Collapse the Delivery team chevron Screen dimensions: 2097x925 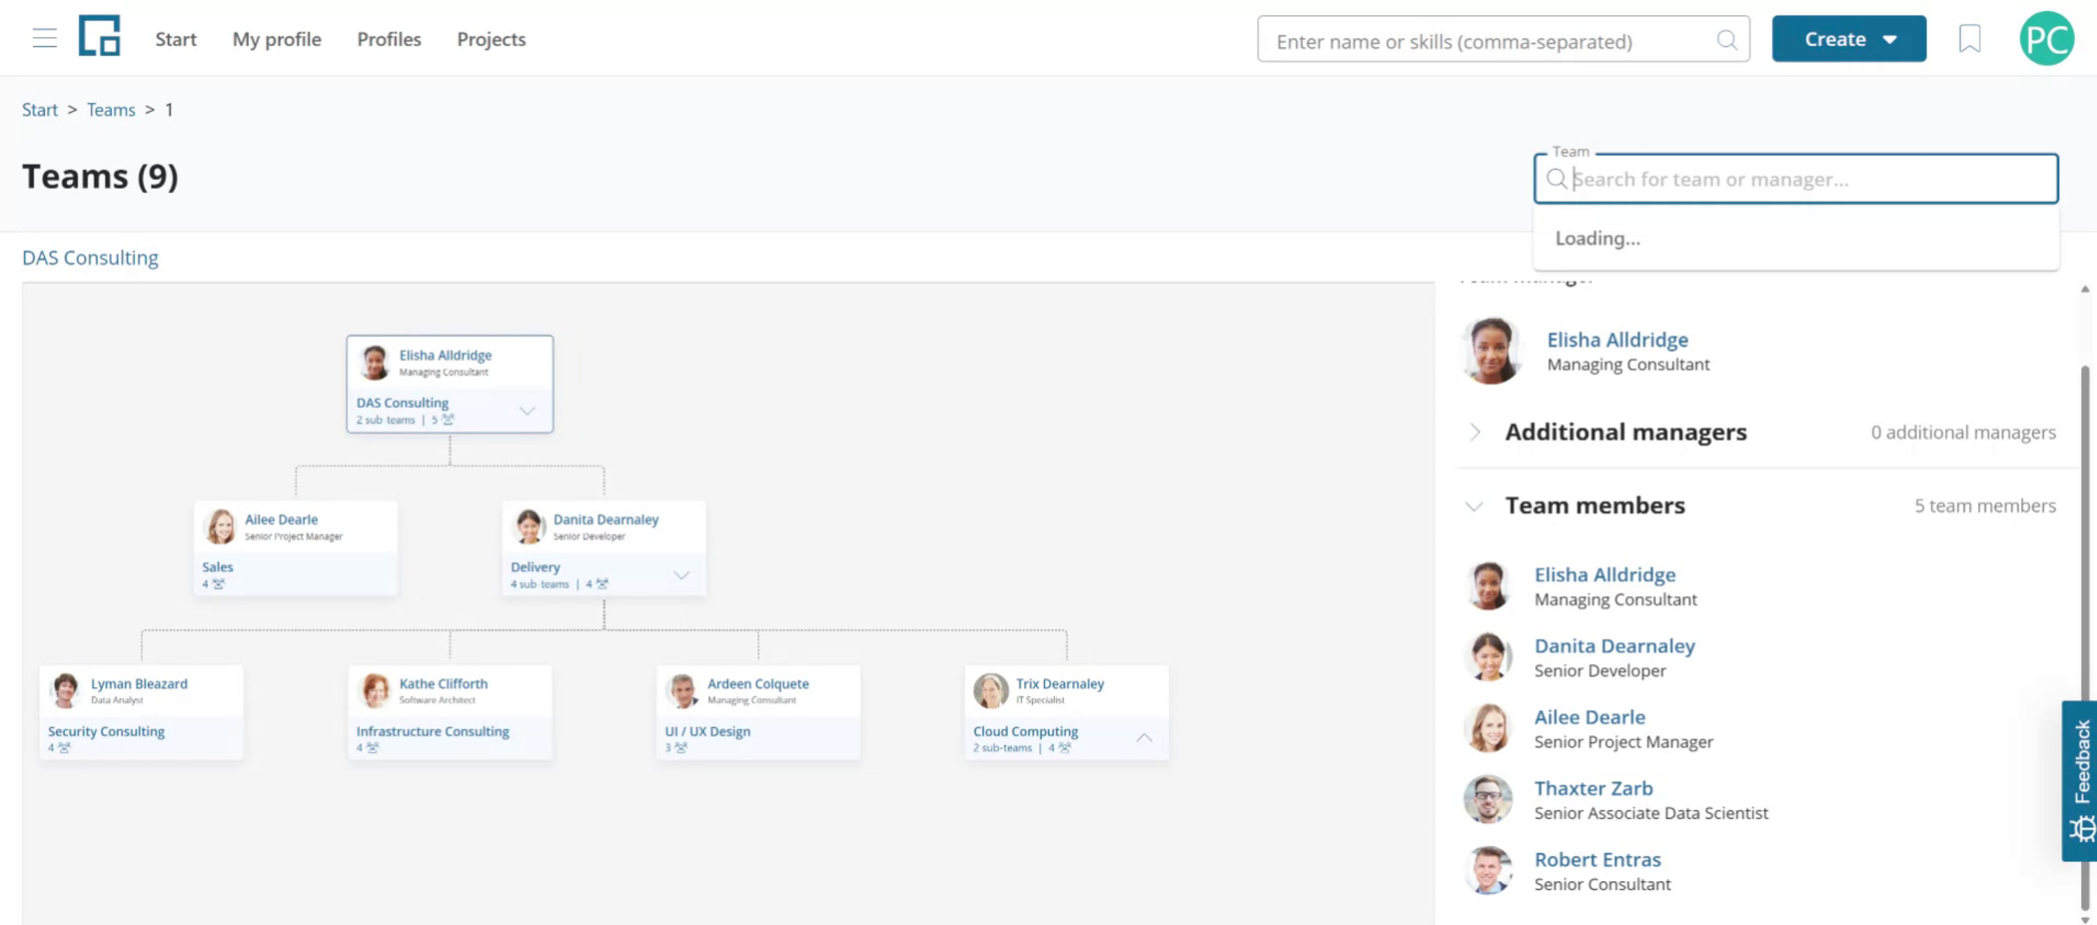pos(681,575)
